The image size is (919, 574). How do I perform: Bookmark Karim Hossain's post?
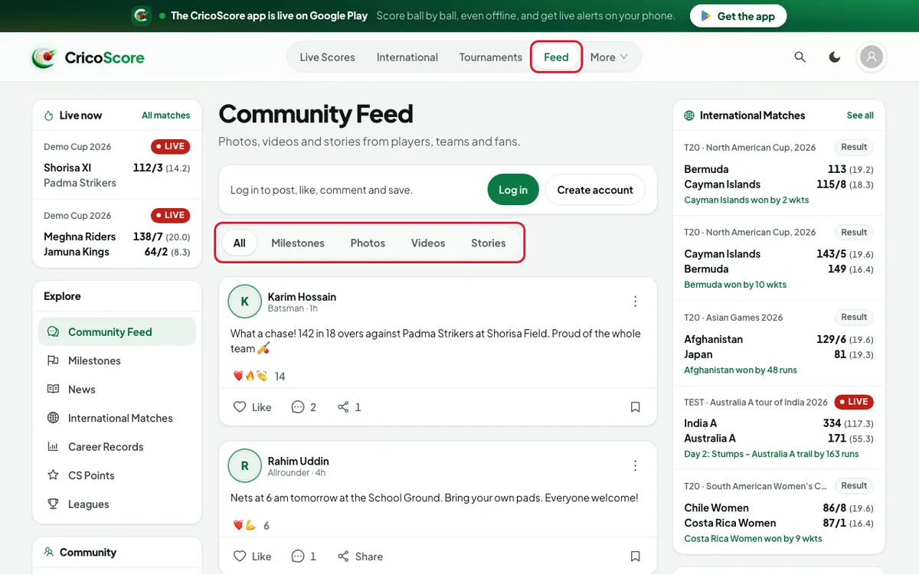[635, 407]
